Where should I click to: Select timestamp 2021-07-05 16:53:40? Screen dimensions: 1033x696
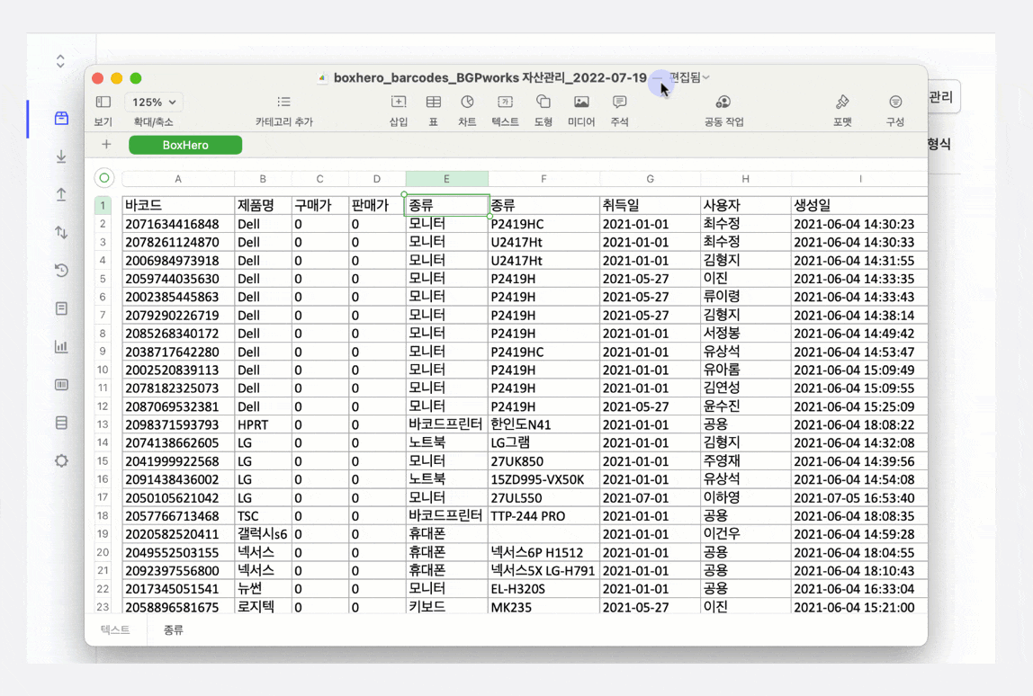pos(859,498)
